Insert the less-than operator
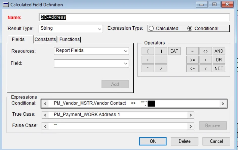The height and width of the screenshot is (150, 238). [205, 69]
